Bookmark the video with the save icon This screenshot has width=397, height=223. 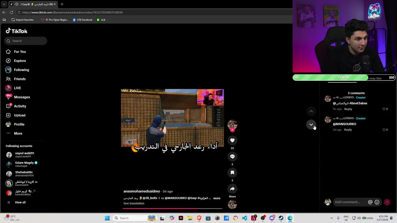(232, 173)
